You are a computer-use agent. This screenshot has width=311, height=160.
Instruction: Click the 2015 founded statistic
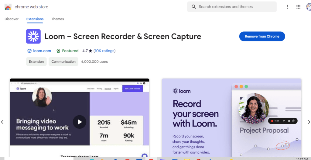click(x=104, y=124)
